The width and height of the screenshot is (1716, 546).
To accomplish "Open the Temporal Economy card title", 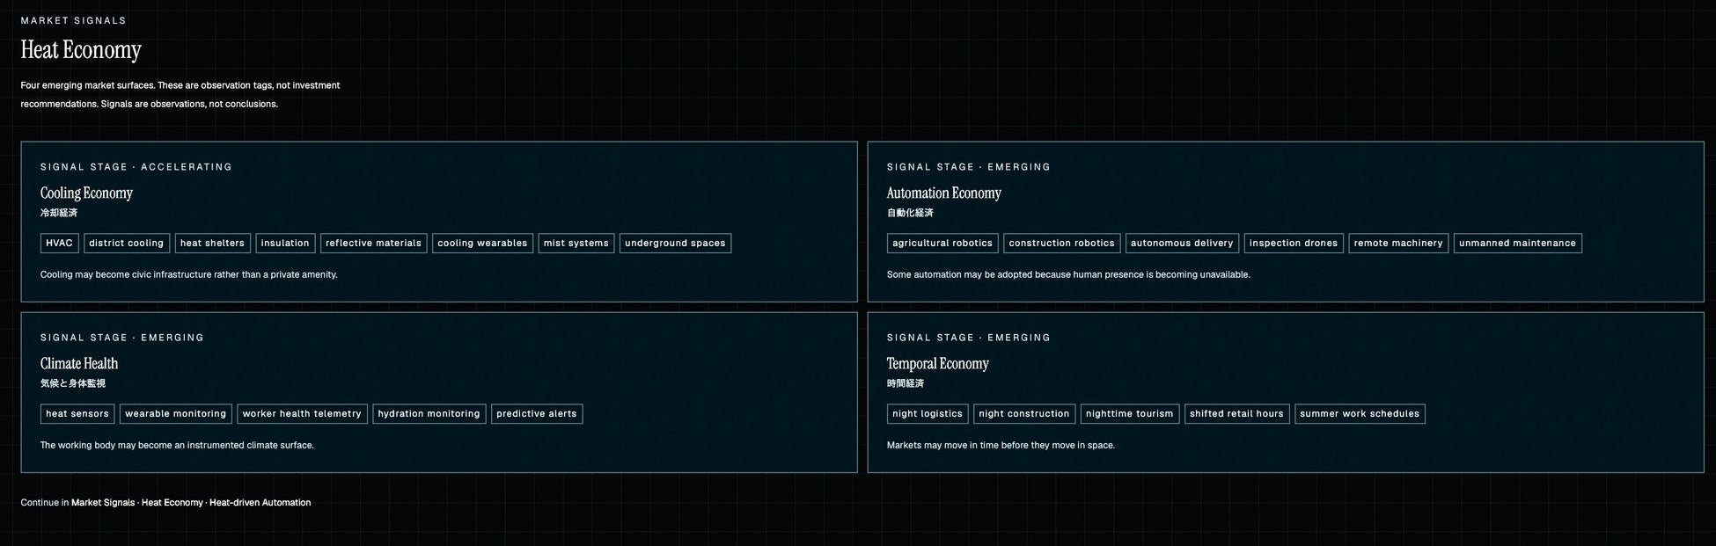I will coord(937,363).
